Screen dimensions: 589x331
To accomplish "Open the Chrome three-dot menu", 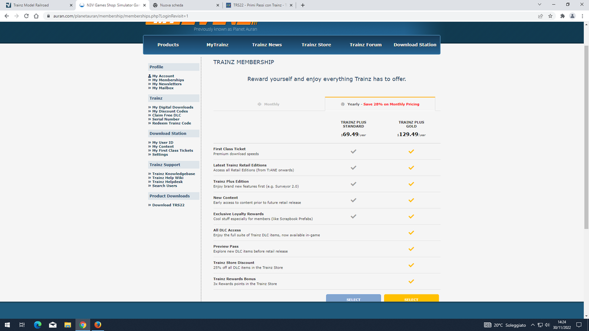I will (583, 16).
